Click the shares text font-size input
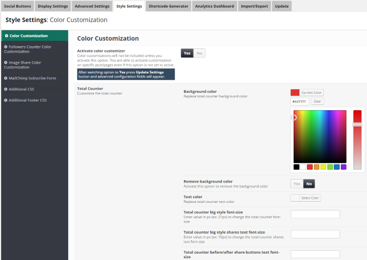The height and width of the screenshot is (260, 367). pyautogui.click(x=315, y=234)
